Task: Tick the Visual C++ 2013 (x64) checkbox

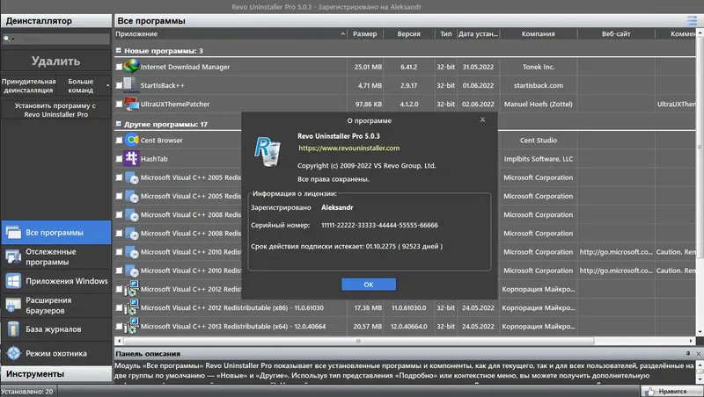Action: tap(119, 326)
